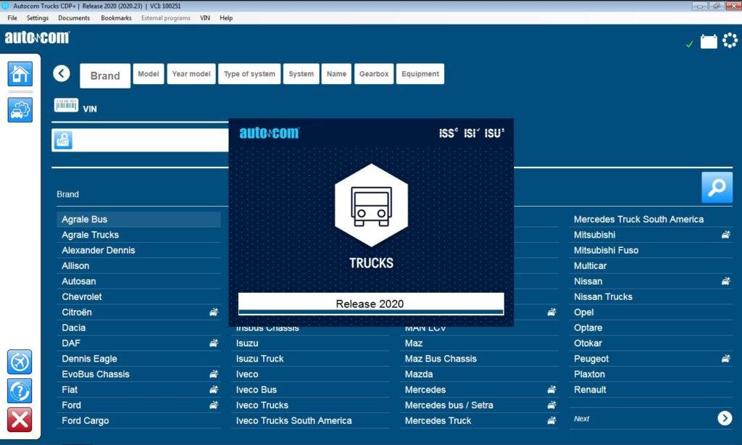
Task: Select Agrale Trucks brand
Action: click(138, 235)
